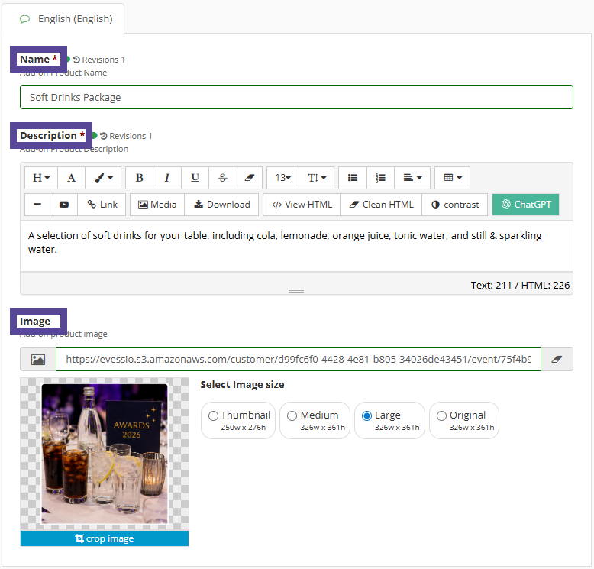Click the remove formatting eraser icon
Image resolution: width=594 pixels, height=569 pixels.
(249, 178)
